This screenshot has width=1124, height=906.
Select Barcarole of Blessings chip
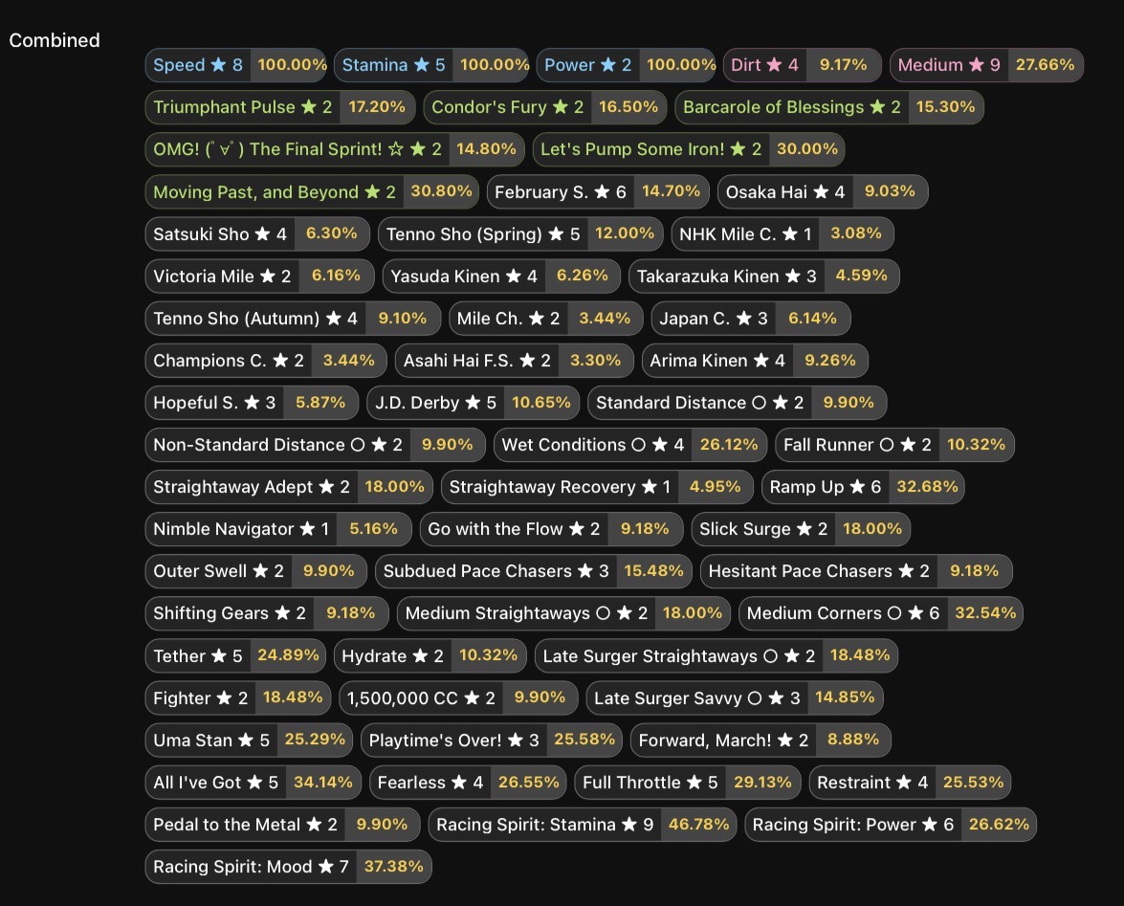829,107
